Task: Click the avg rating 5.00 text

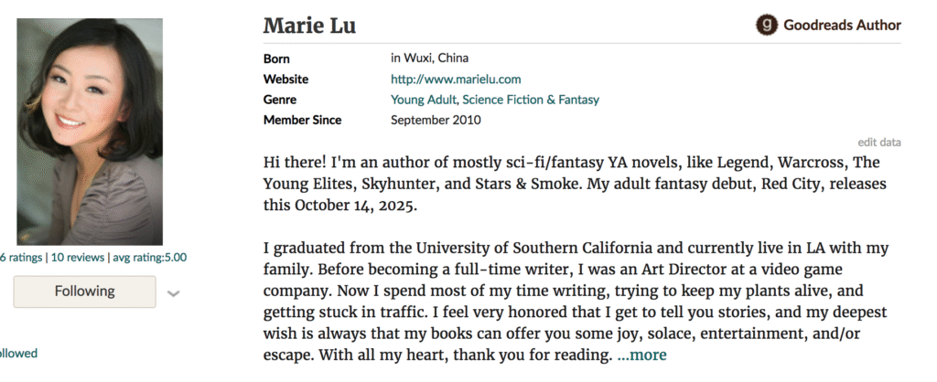Action: tap(149, 258)
